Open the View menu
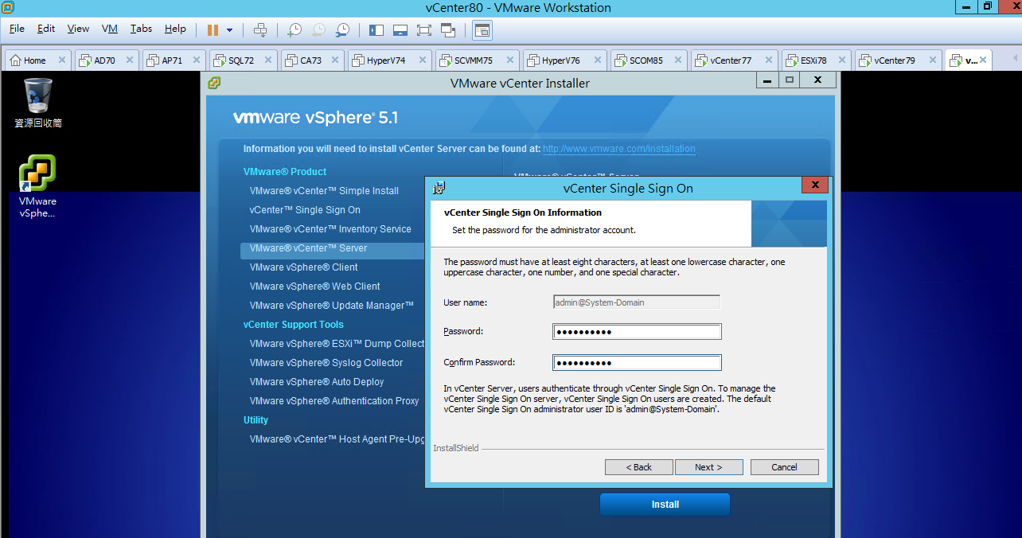 point(78,29)
